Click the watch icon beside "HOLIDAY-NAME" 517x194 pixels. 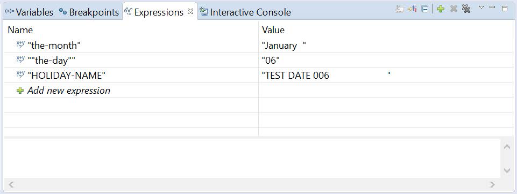[20, 75]
